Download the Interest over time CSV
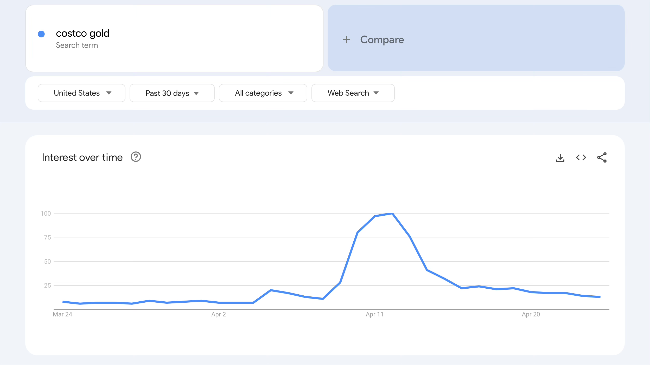This screenshot has width=650, height=365. (560, 158)
